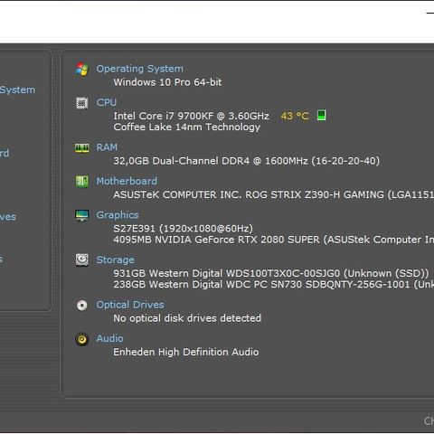The image size is (434, 434).
Task: Open the Storage section heading
Action: pos(115,259)
